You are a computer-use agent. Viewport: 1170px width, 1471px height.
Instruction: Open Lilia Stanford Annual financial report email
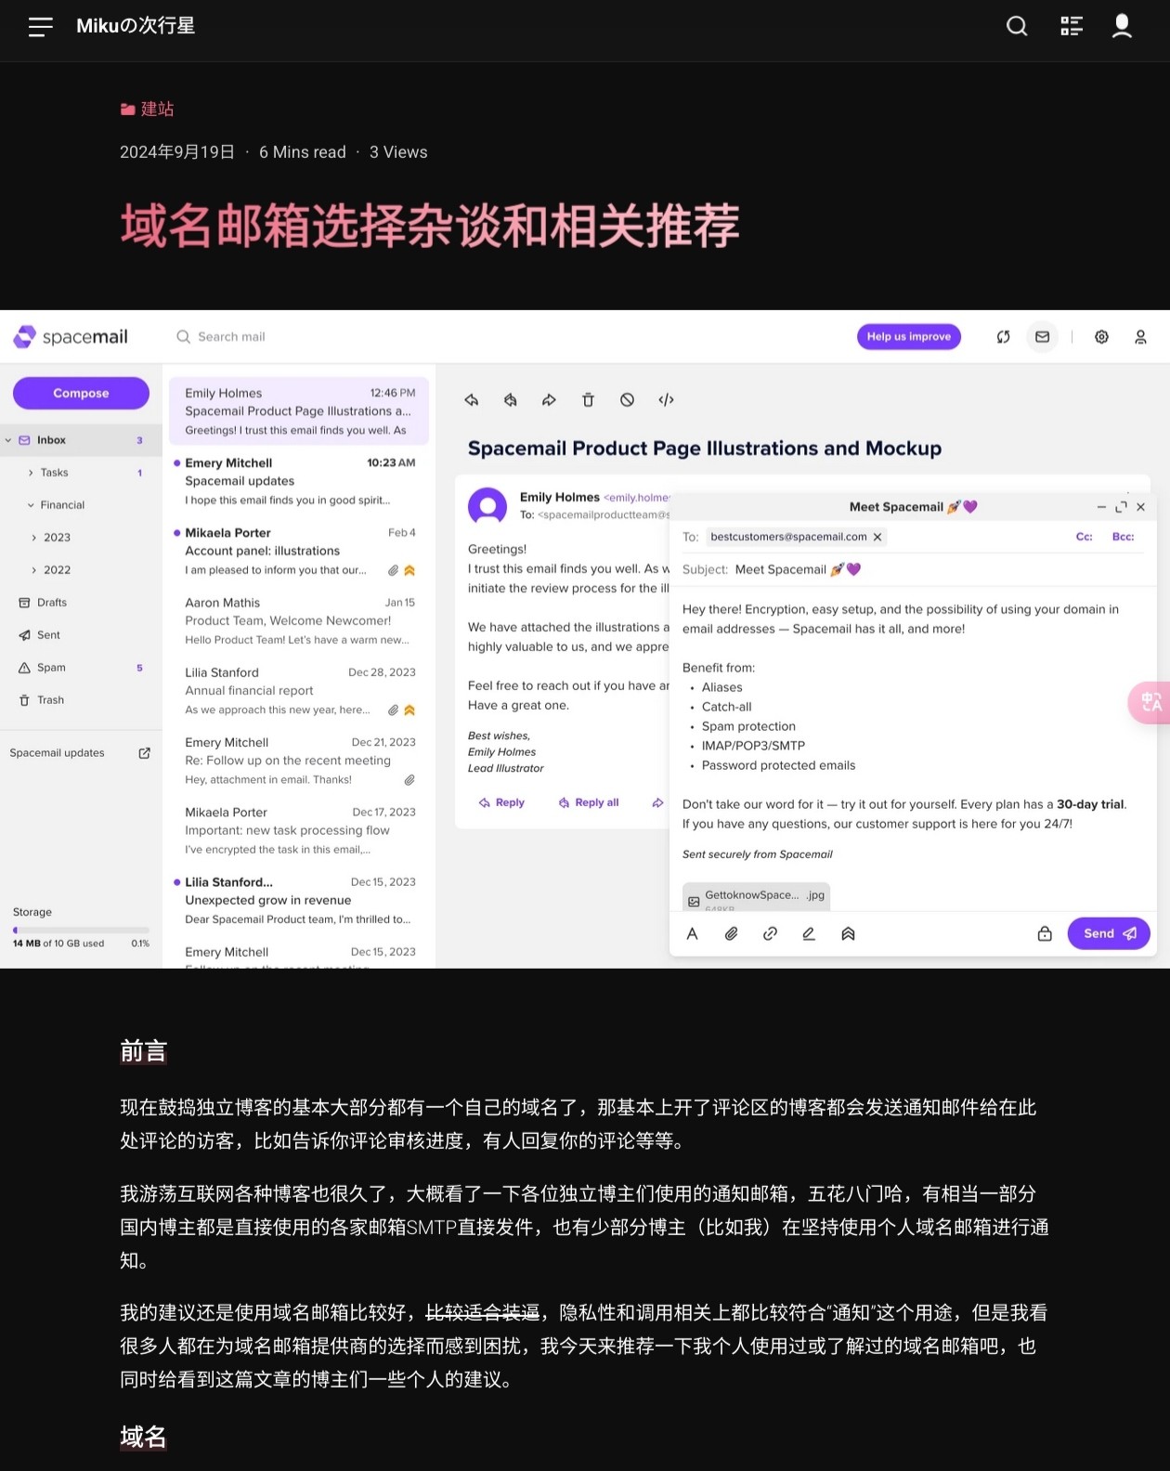(299, 691)
